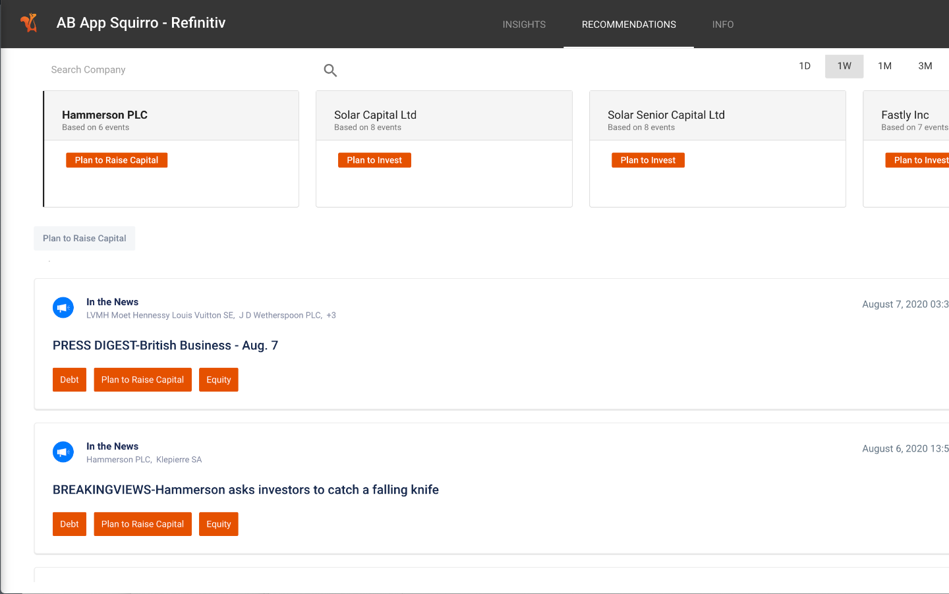Switch to the INSIGHTS tab
The image size is (949, 594).
[x=524, y=24]
